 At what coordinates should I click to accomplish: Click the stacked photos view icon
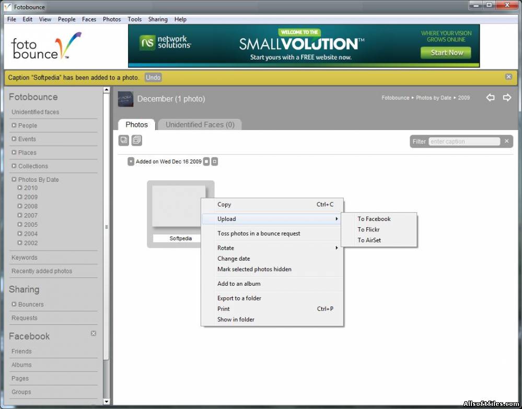tap(136, 141)
